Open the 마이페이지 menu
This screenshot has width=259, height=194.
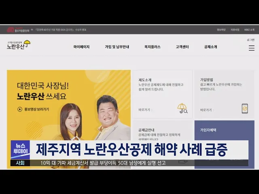pos(81,47)
